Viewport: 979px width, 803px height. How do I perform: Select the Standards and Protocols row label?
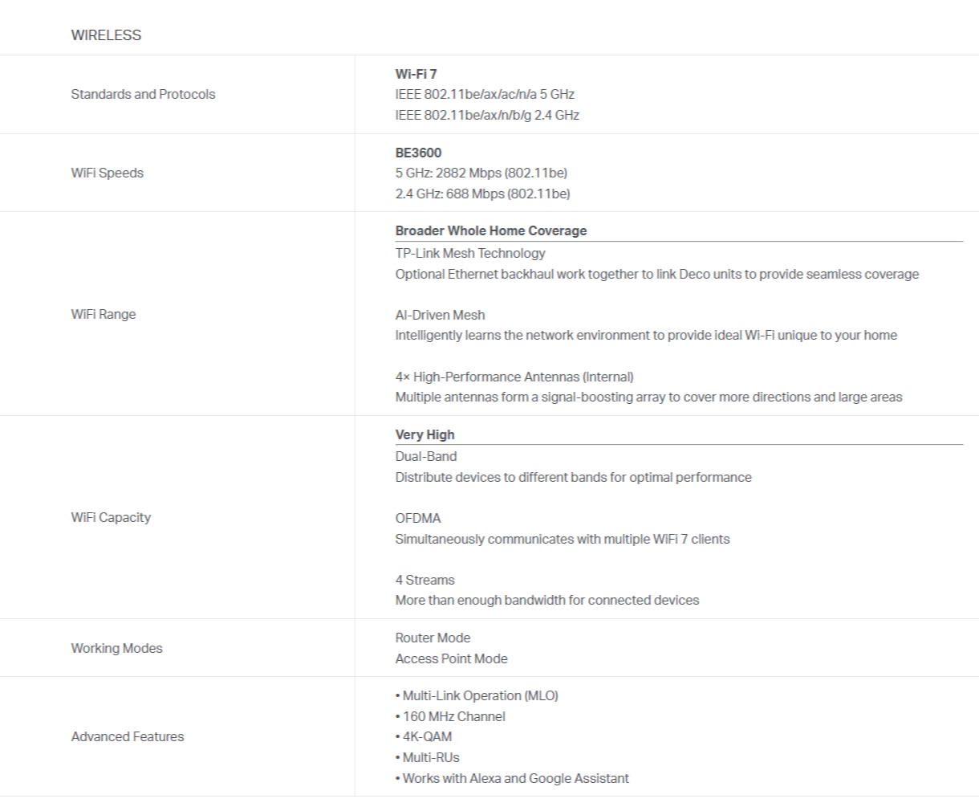tap(143, 94)
